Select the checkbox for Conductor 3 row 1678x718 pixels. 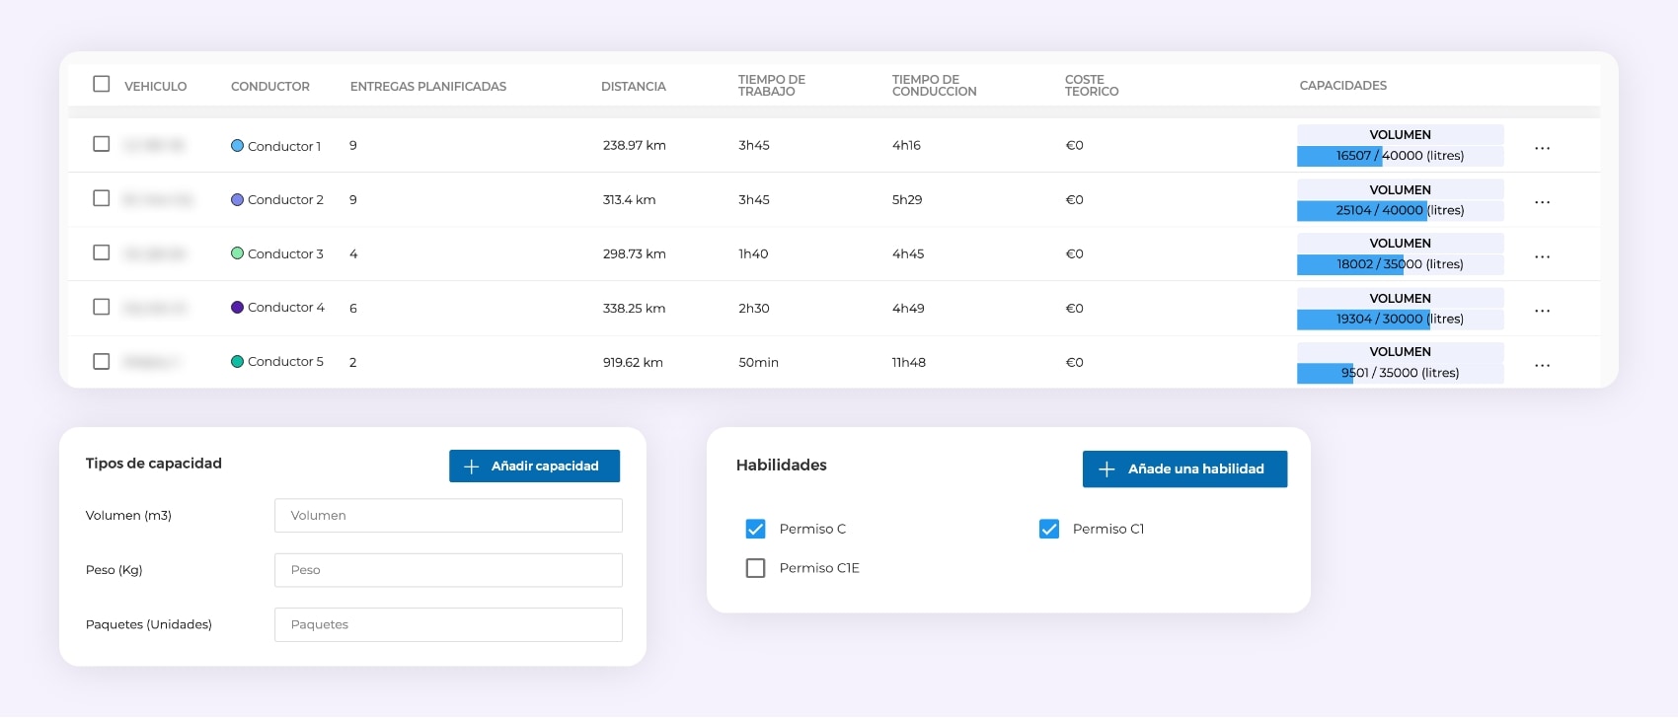101,252
